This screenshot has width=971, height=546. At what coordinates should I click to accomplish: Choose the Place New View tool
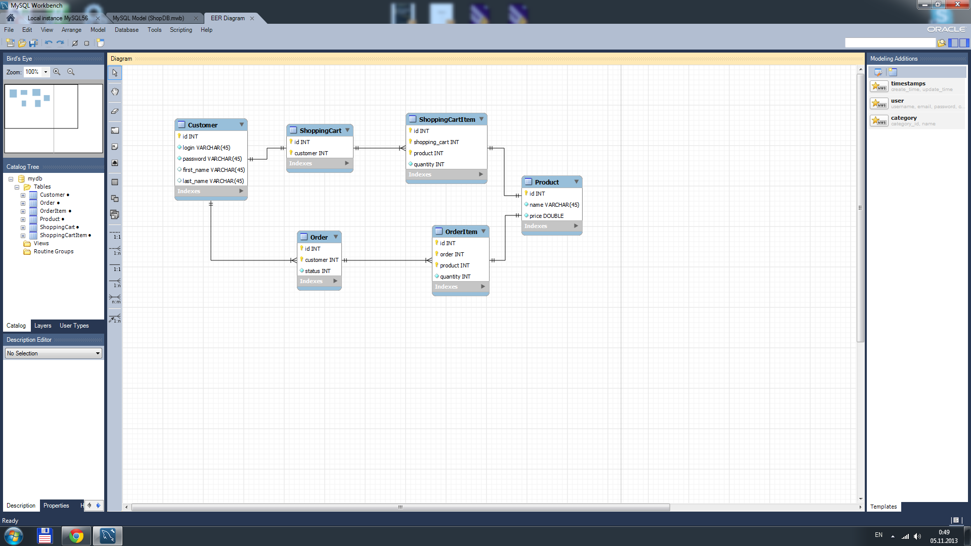coord(115,199)
